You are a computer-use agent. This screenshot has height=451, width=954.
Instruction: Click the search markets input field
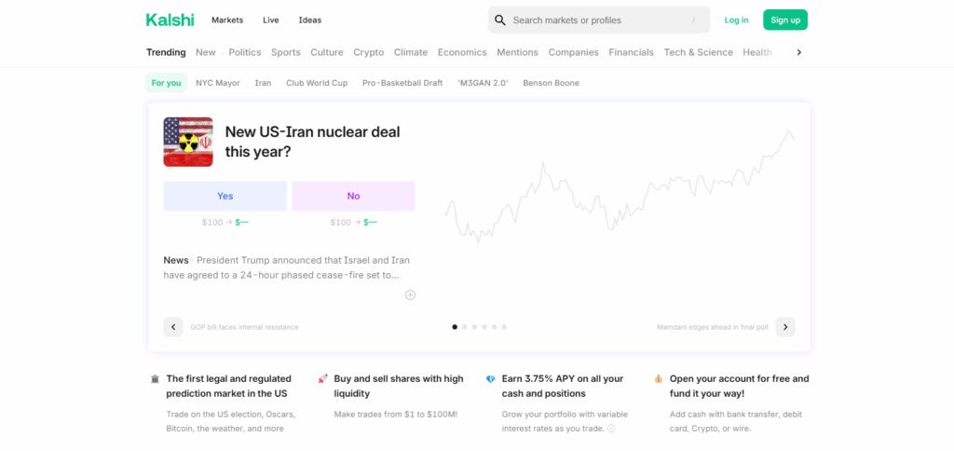click(x=599, y=20)
